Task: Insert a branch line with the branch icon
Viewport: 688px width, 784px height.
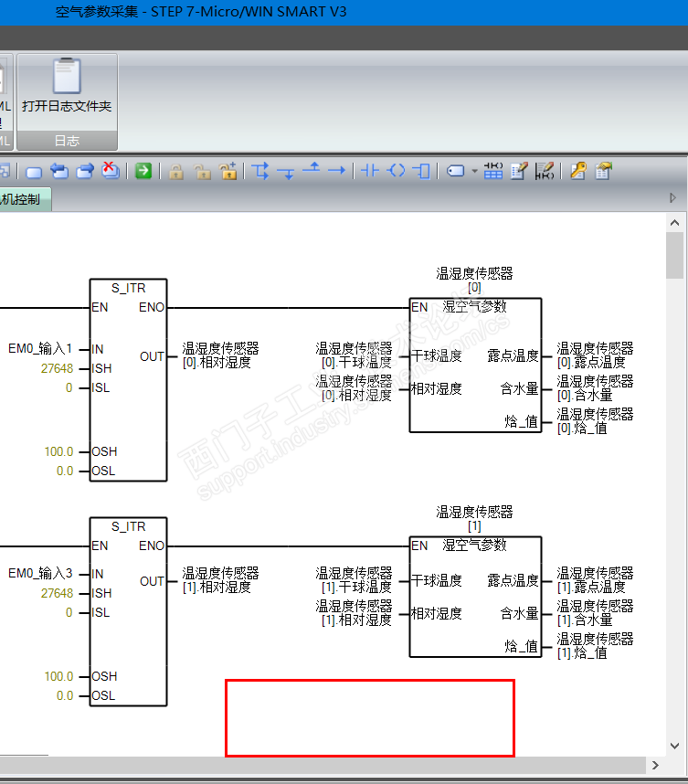Action: point(260,171)
